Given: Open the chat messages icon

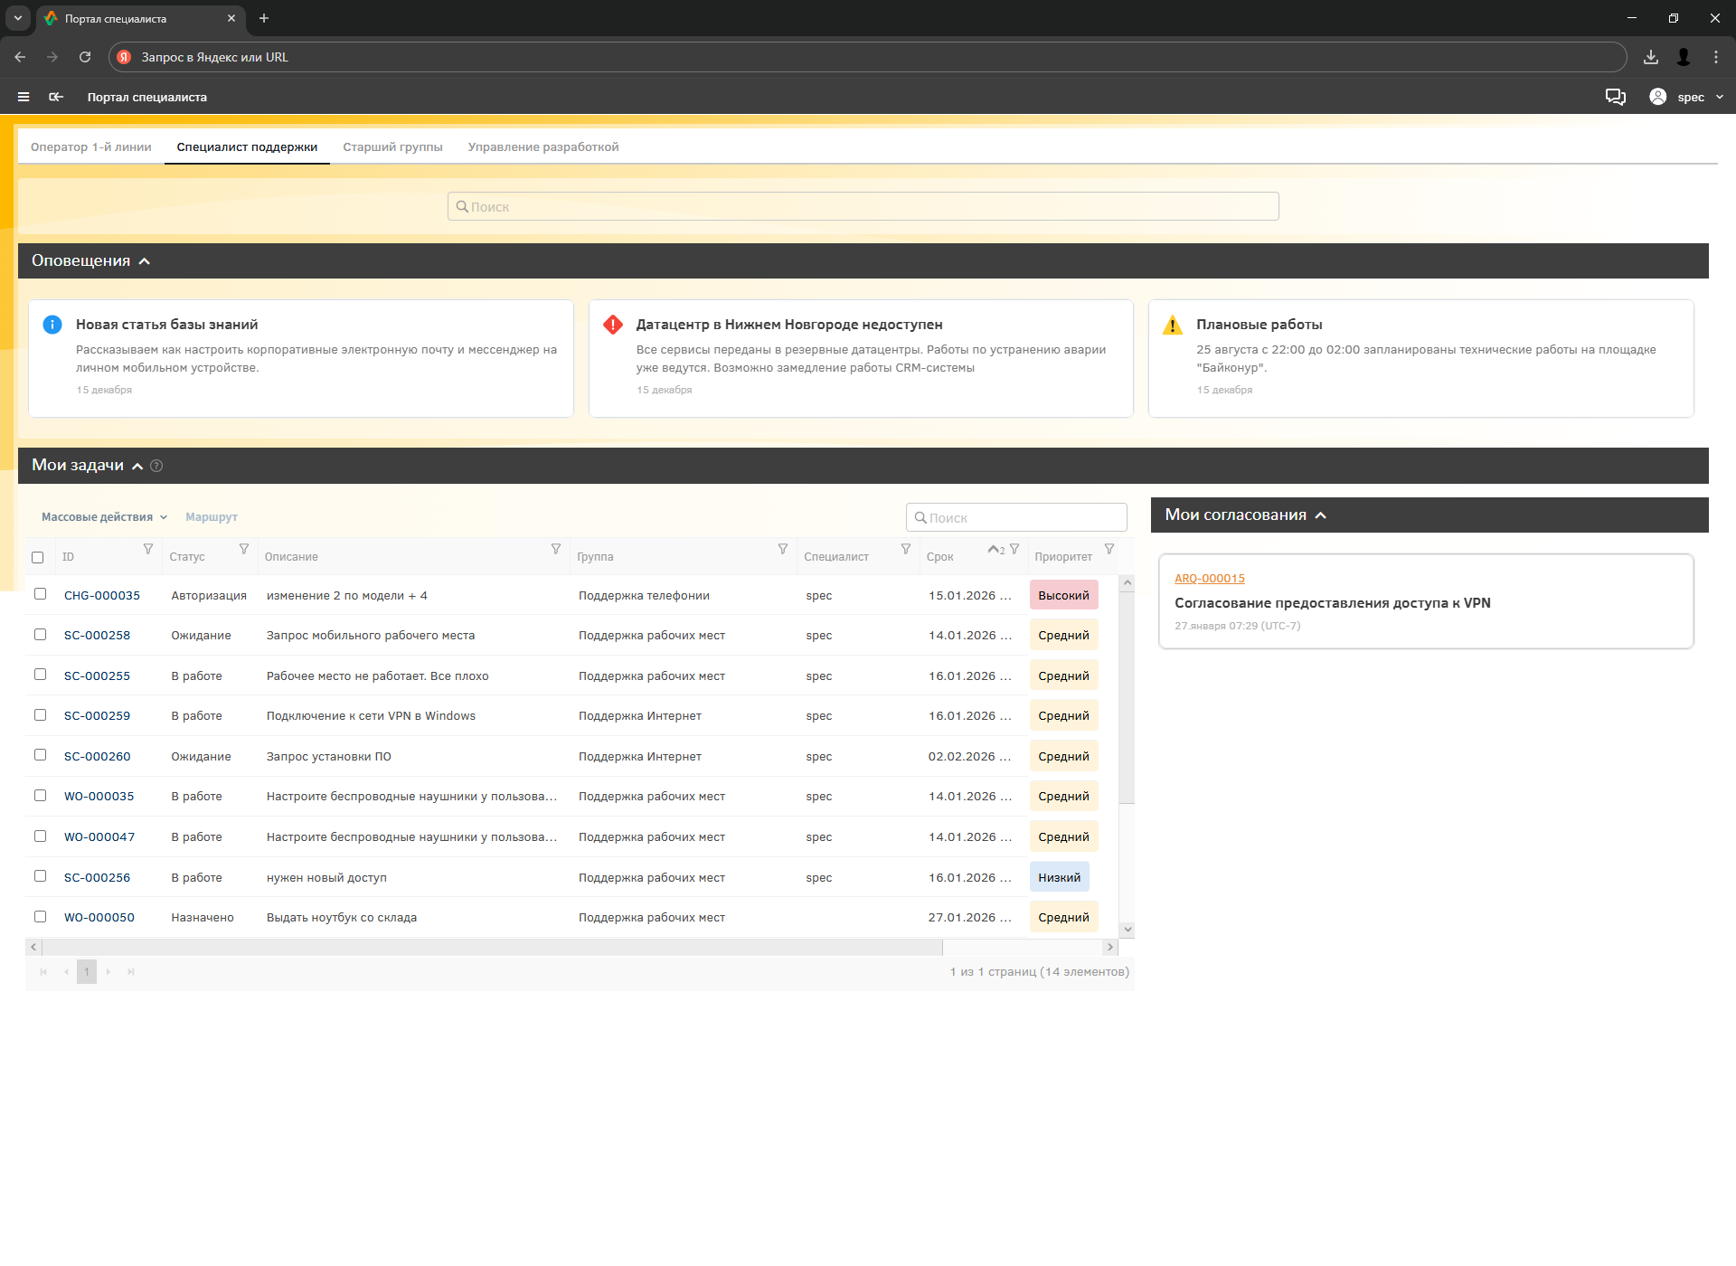Looking at the screenshot, I should tap(1615, 97).
